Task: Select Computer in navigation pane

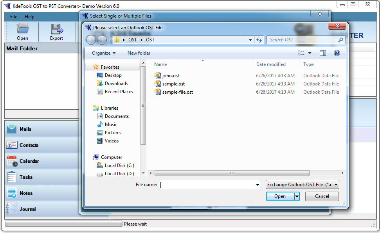Action: click(112, 157)
